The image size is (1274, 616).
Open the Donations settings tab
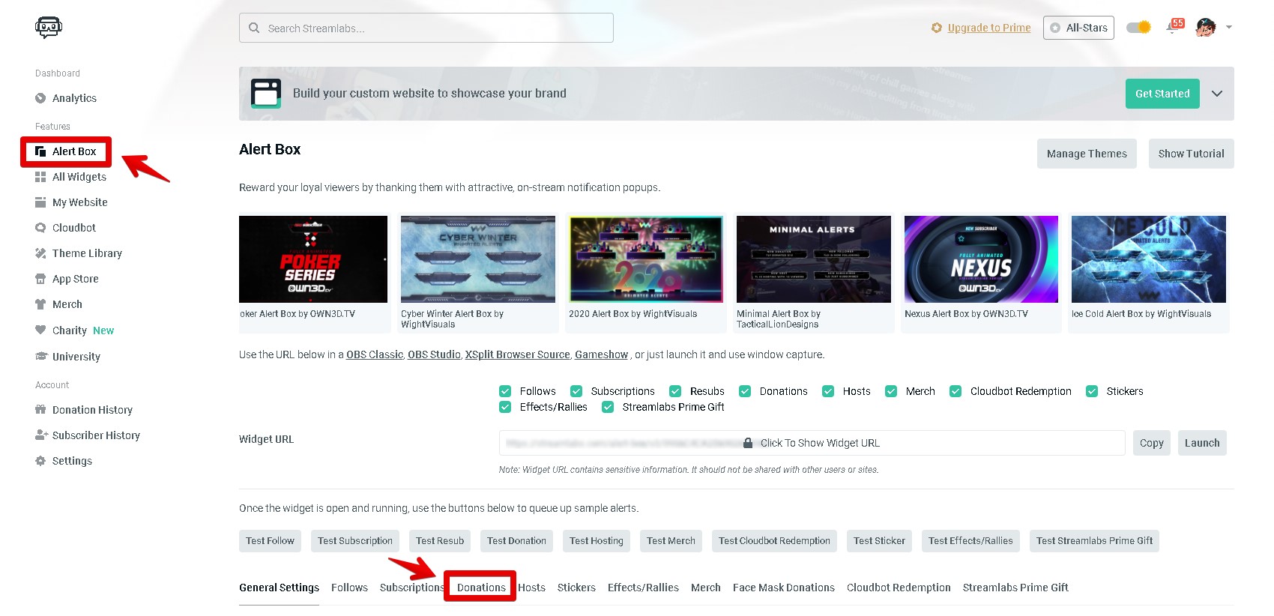(x=481, y=588)
